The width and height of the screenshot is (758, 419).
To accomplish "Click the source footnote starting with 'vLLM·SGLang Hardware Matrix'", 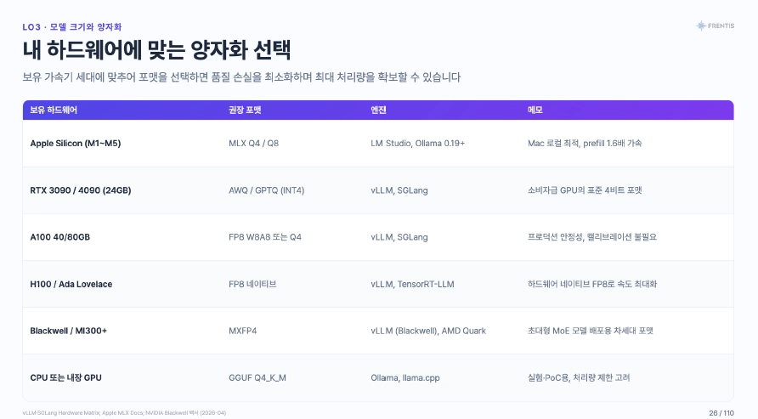I will click(124, 413).
